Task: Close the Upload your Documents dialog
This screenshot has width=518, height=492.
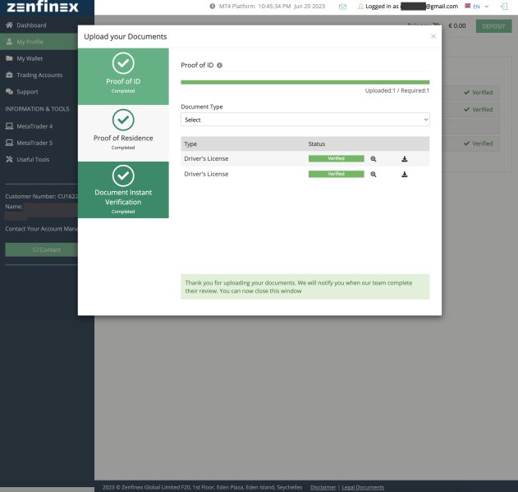Action: point(433,36)
